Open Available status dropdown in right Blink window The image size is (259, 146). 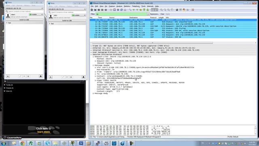click(79, 15)
